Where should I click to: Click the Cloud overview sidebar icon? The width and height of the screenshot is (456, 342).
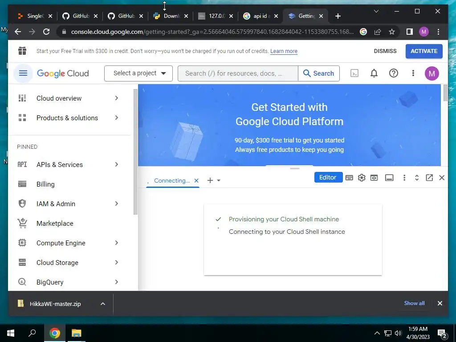22,98
